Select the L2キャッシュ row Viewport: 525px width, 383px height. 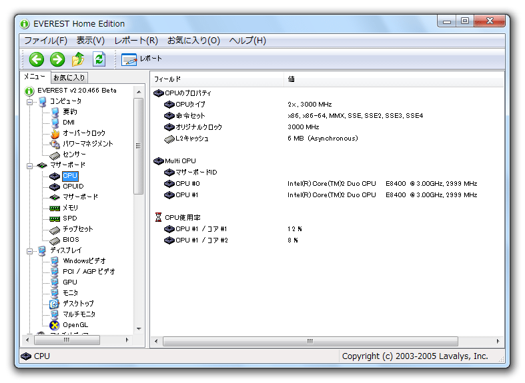(x=327, y=139)
